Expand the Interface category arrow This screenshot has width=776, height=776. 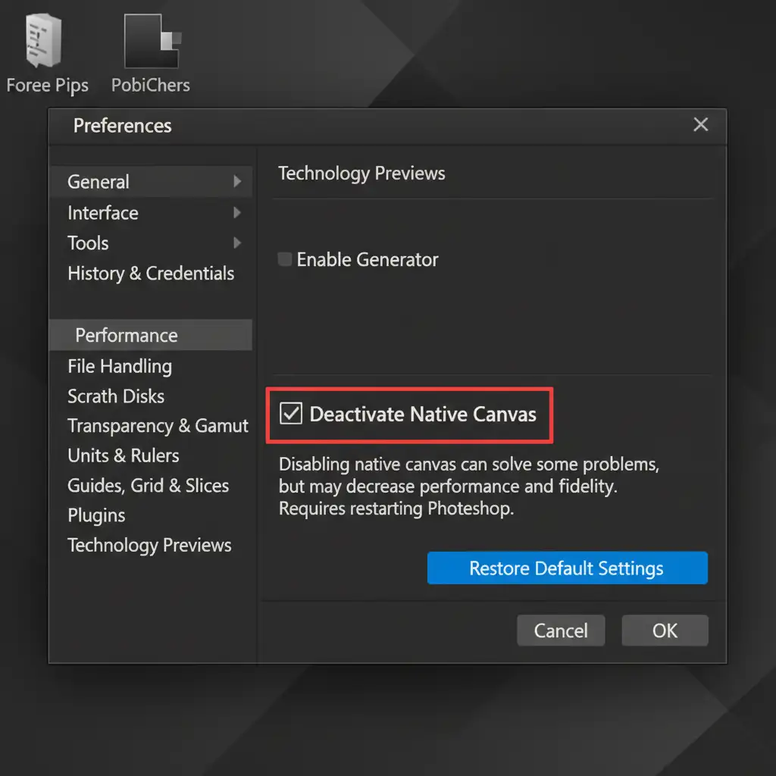tap(237, 213)
